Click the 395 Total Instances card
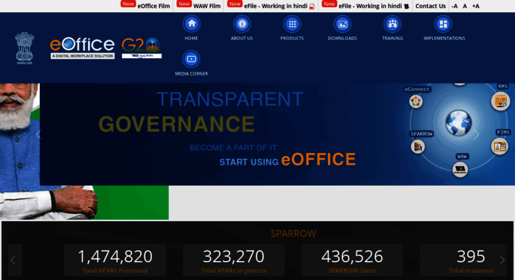Viewport: 515px width, 280px height. tap(464, 260)
